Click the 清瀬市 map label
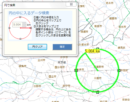The width and height of the screenshot is (130, 102). coord(84,32)
